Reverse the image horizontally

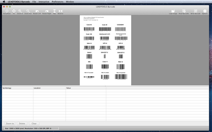tap(60, 12)
